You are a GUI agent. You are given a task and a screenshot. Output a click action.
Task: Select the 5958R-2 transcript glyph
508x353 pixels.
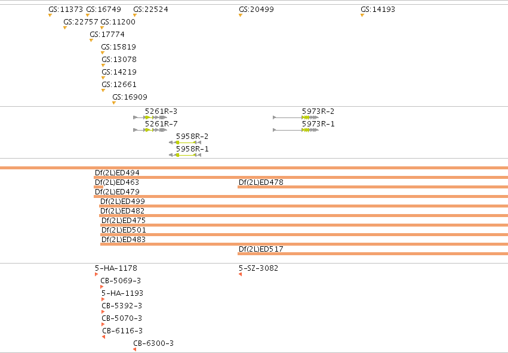point(185,143)
